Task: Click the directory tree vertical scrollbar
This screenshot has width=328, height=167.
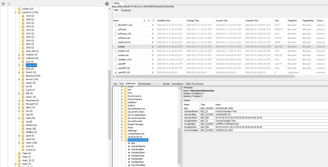Action: point(110,105)
